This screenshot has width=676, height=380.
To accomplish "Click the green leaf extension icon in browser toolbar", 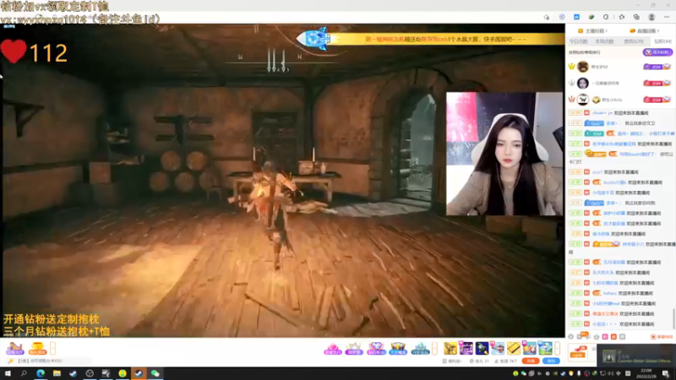I will (x=591, y=17).
